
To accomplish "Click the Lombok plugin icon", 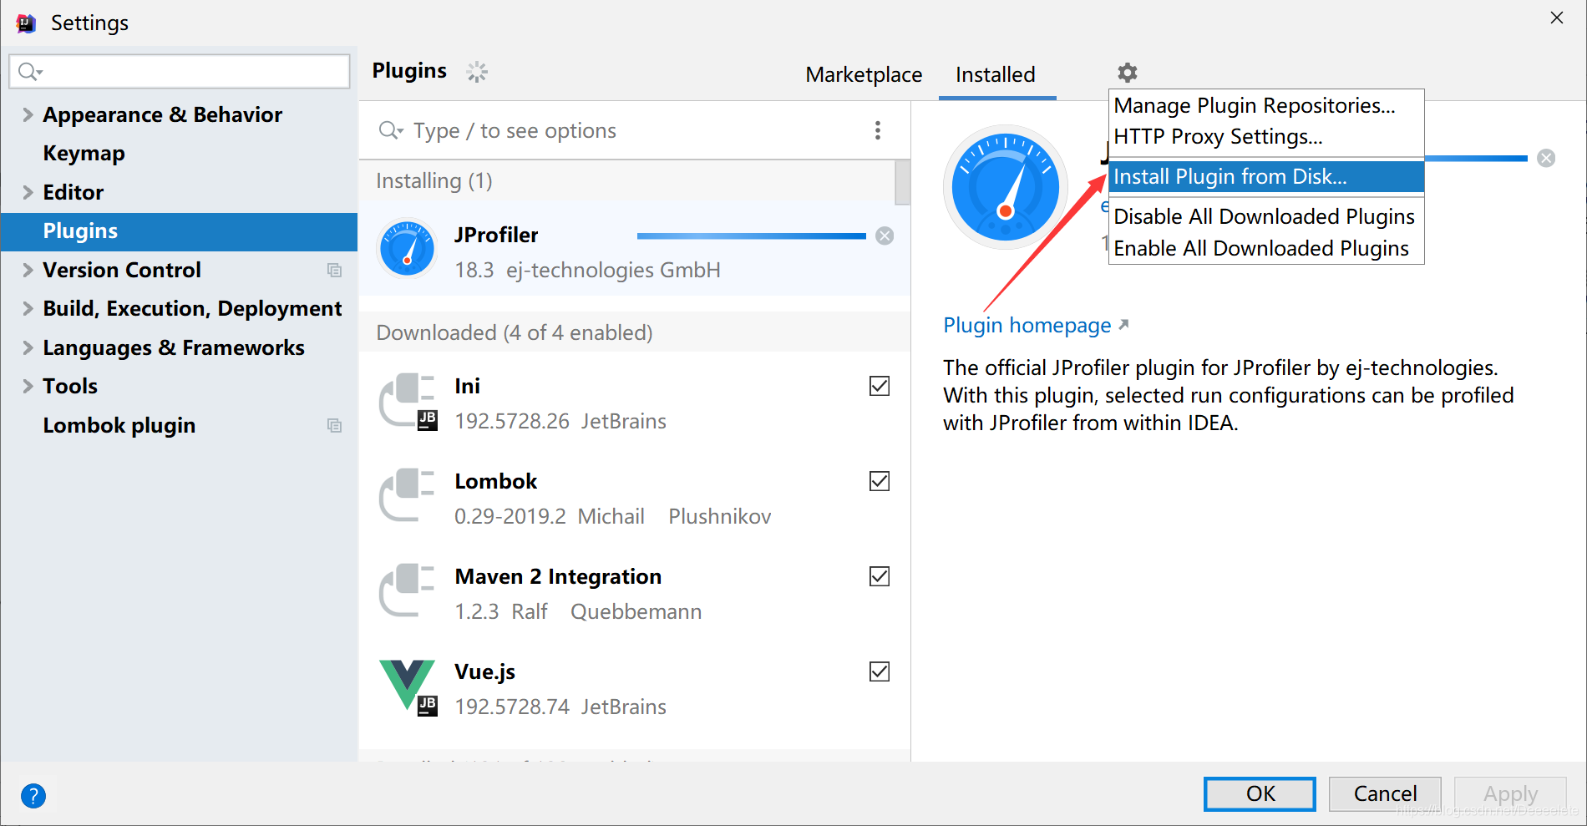I will 408,497.
